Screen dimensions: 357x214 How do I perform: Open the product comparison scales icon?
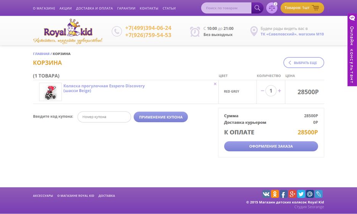click(x=271, y=8)
